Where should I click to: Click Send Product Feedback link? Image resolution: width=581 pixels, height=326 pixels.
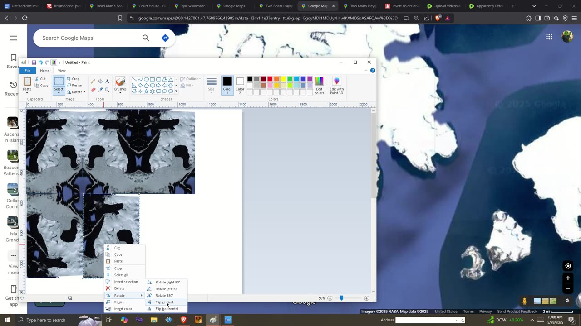coord(517,312)
